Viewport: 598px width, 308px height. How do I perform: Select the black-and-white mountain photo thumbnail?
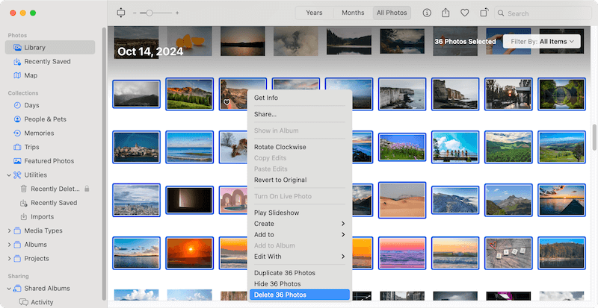tap(136, 94)
